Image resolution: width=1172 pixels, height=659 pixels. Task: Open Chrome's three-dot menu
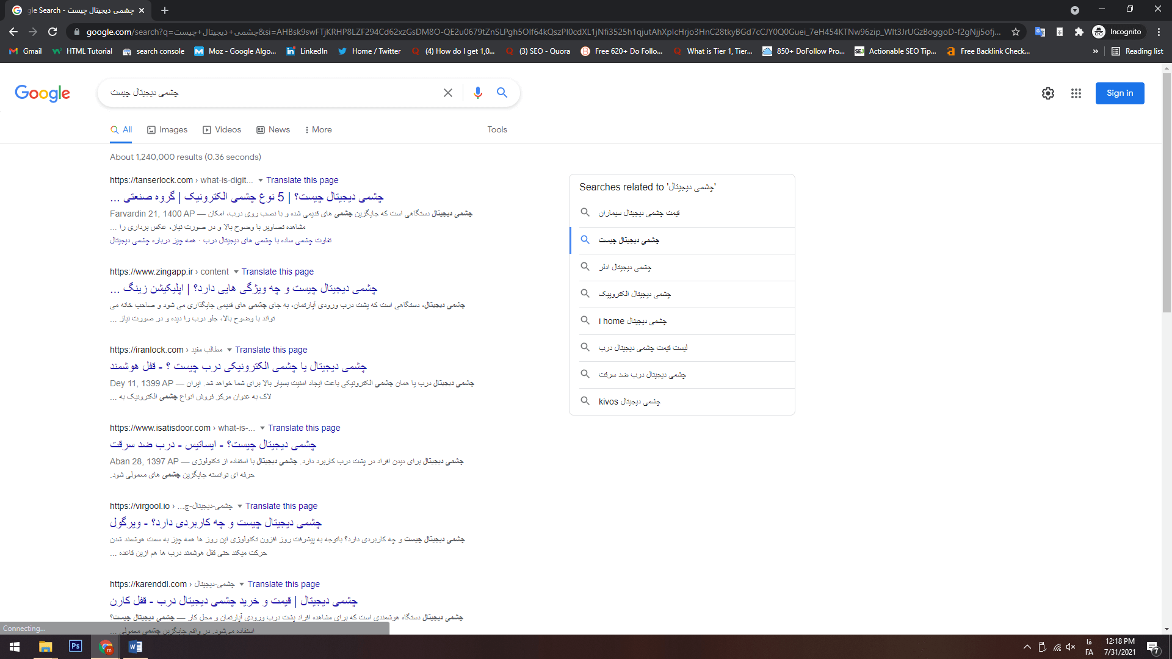[1159, 32]
